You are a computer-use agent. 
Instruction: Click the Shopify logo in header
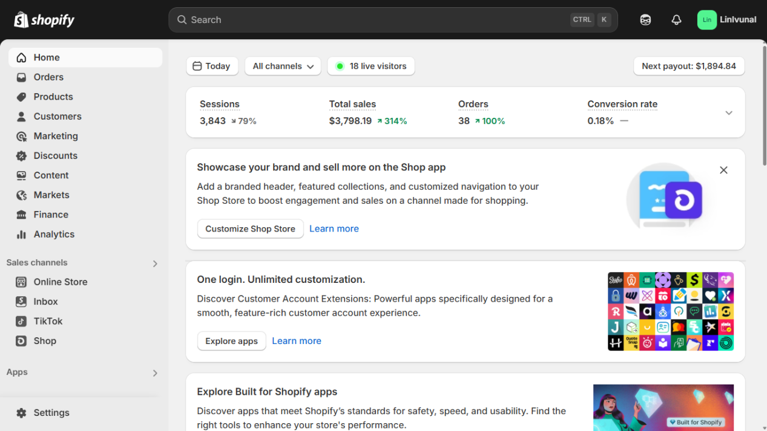[x=44, y=20]
